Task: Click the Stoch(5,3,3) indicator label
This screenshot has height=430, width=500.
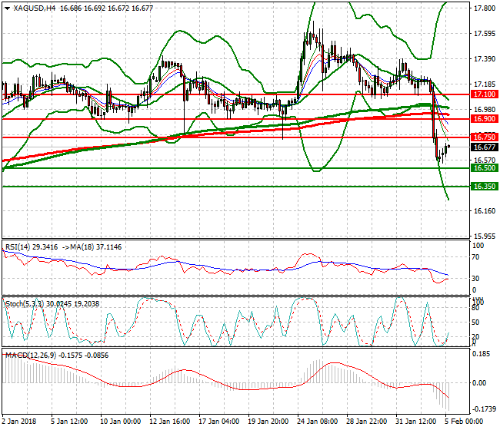Action: tap(25, 303)
